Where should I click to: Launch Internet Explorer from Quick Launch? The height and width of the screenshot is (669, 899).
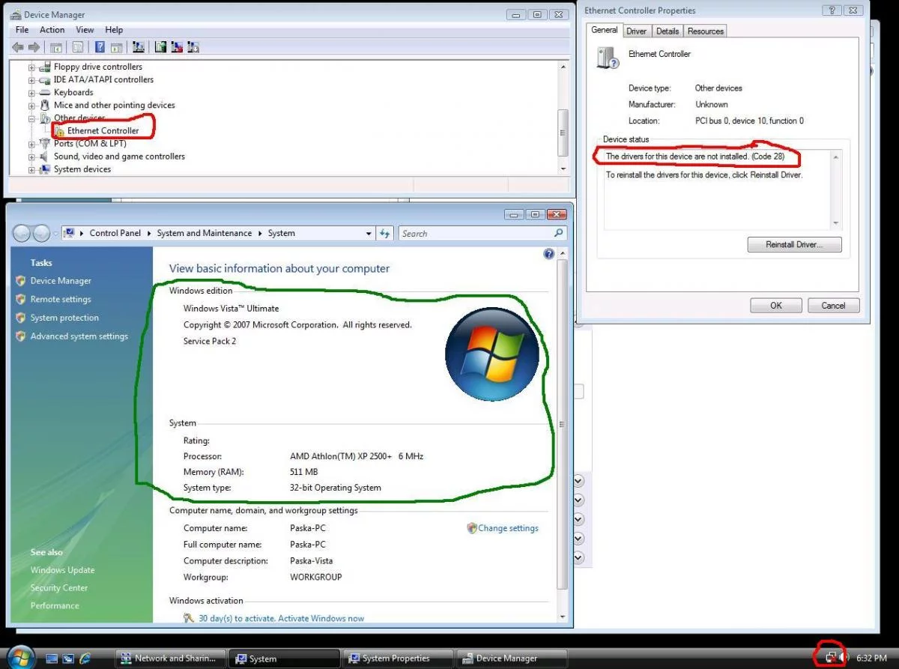coord(85,659)
